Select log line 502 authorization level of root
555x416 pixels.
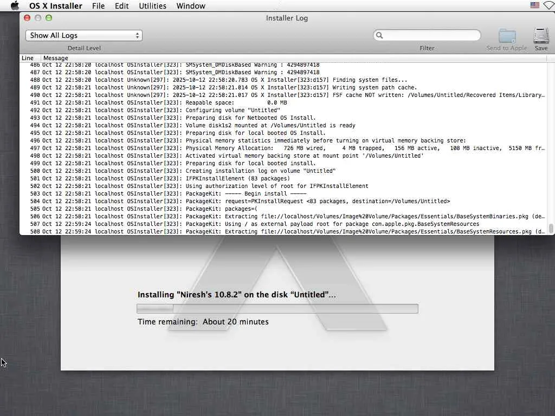click(x=283, y=186)
